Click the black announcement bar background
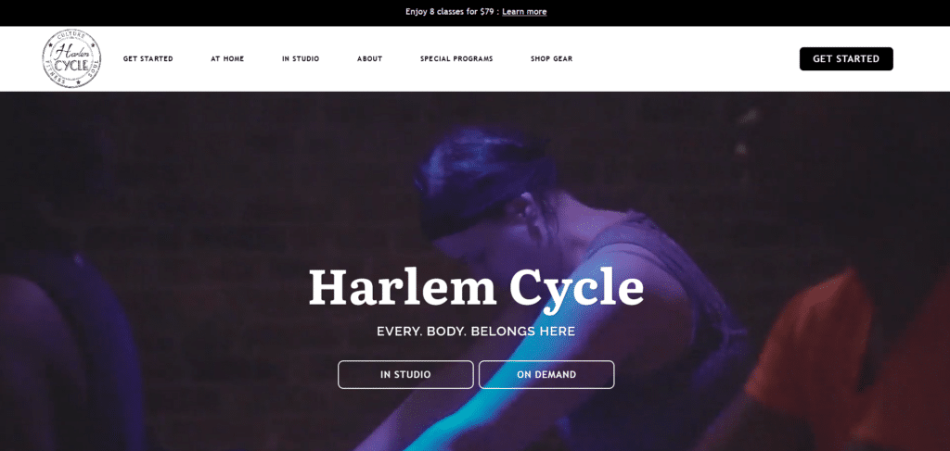This screenshot has height=451, width=950. click(182, 12)
